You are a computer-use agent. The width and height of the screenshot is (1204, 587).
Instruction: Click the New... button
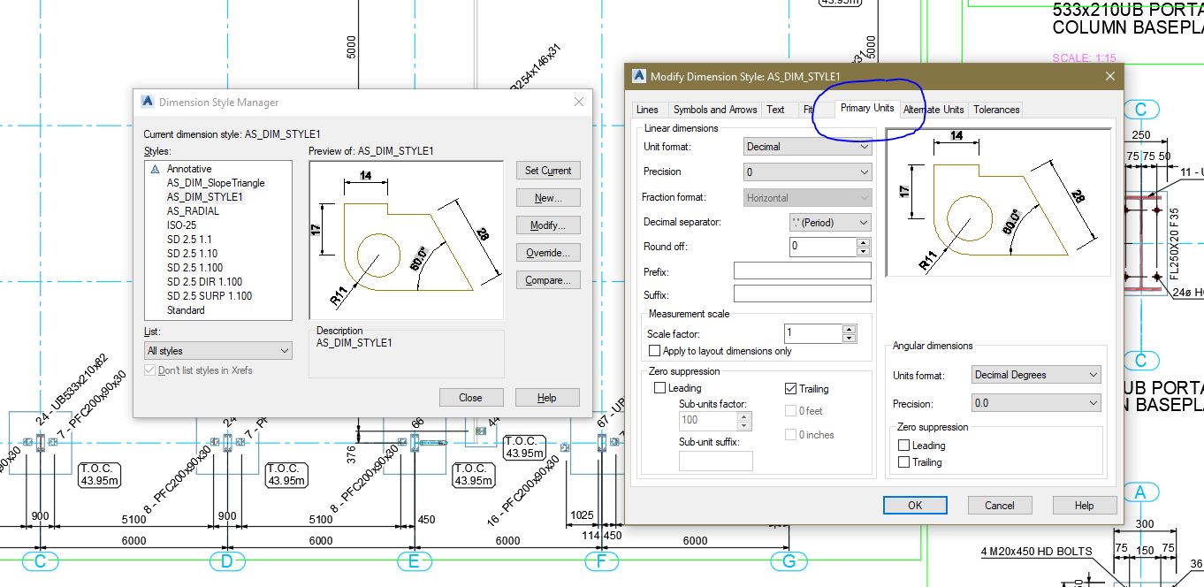point(548,198)
